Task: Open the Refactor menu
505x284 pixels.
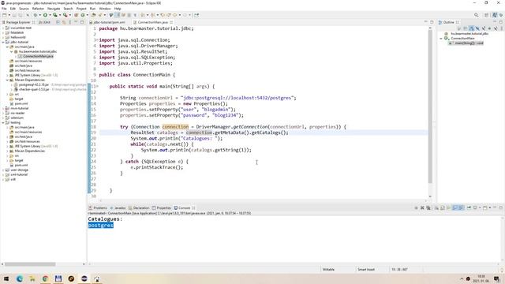Action: coord(38,9)
